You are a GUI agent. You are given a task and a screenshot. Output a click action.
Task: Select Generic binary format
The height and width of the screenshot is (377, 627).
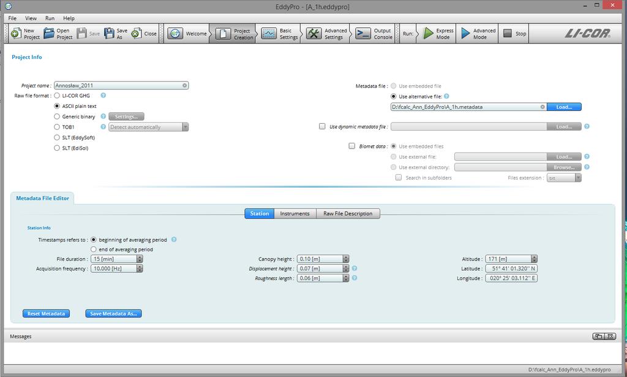point(57,116)
